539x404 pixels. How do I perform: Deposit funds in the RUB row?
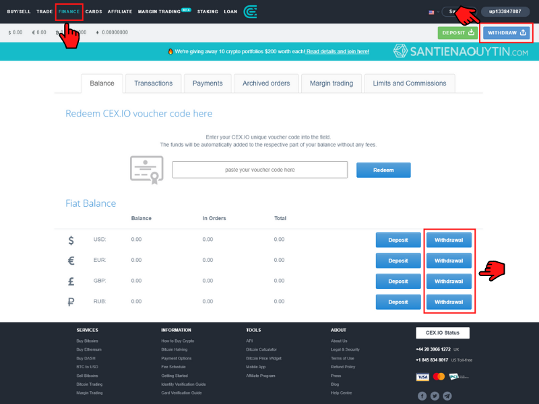(398, 302)
